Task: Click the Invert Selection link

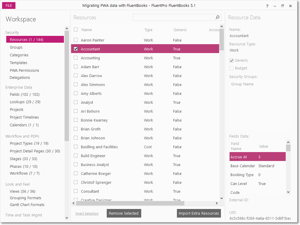Action: [87, 213]
